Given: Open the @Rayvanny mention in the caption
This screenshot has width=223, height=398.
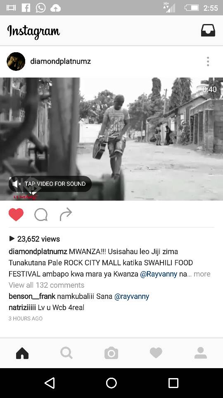Looking at the screenshot, I should (x=159, y=274).
